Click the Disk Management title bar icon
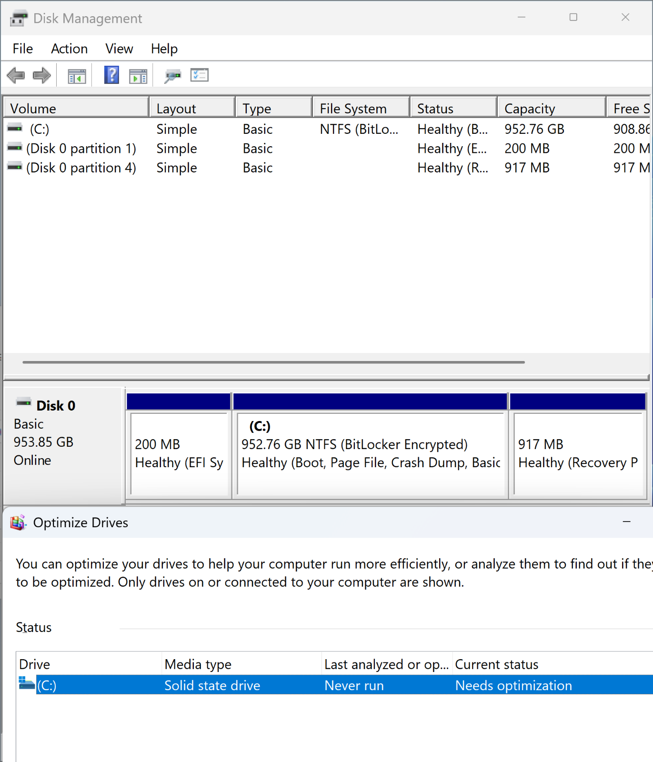 click(19, 19)
